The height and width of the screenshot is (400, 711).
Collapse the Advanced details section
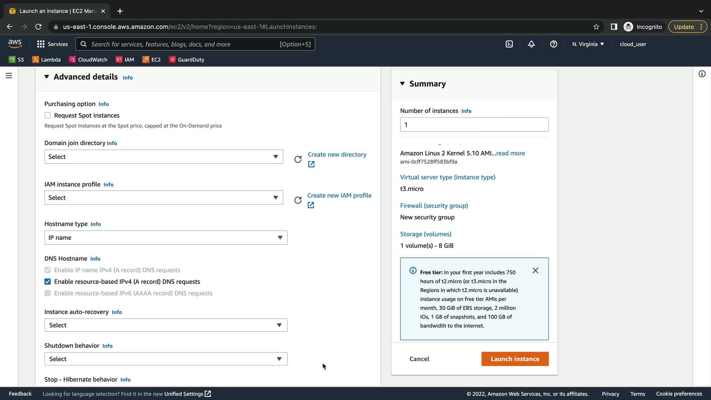[47, 77]
